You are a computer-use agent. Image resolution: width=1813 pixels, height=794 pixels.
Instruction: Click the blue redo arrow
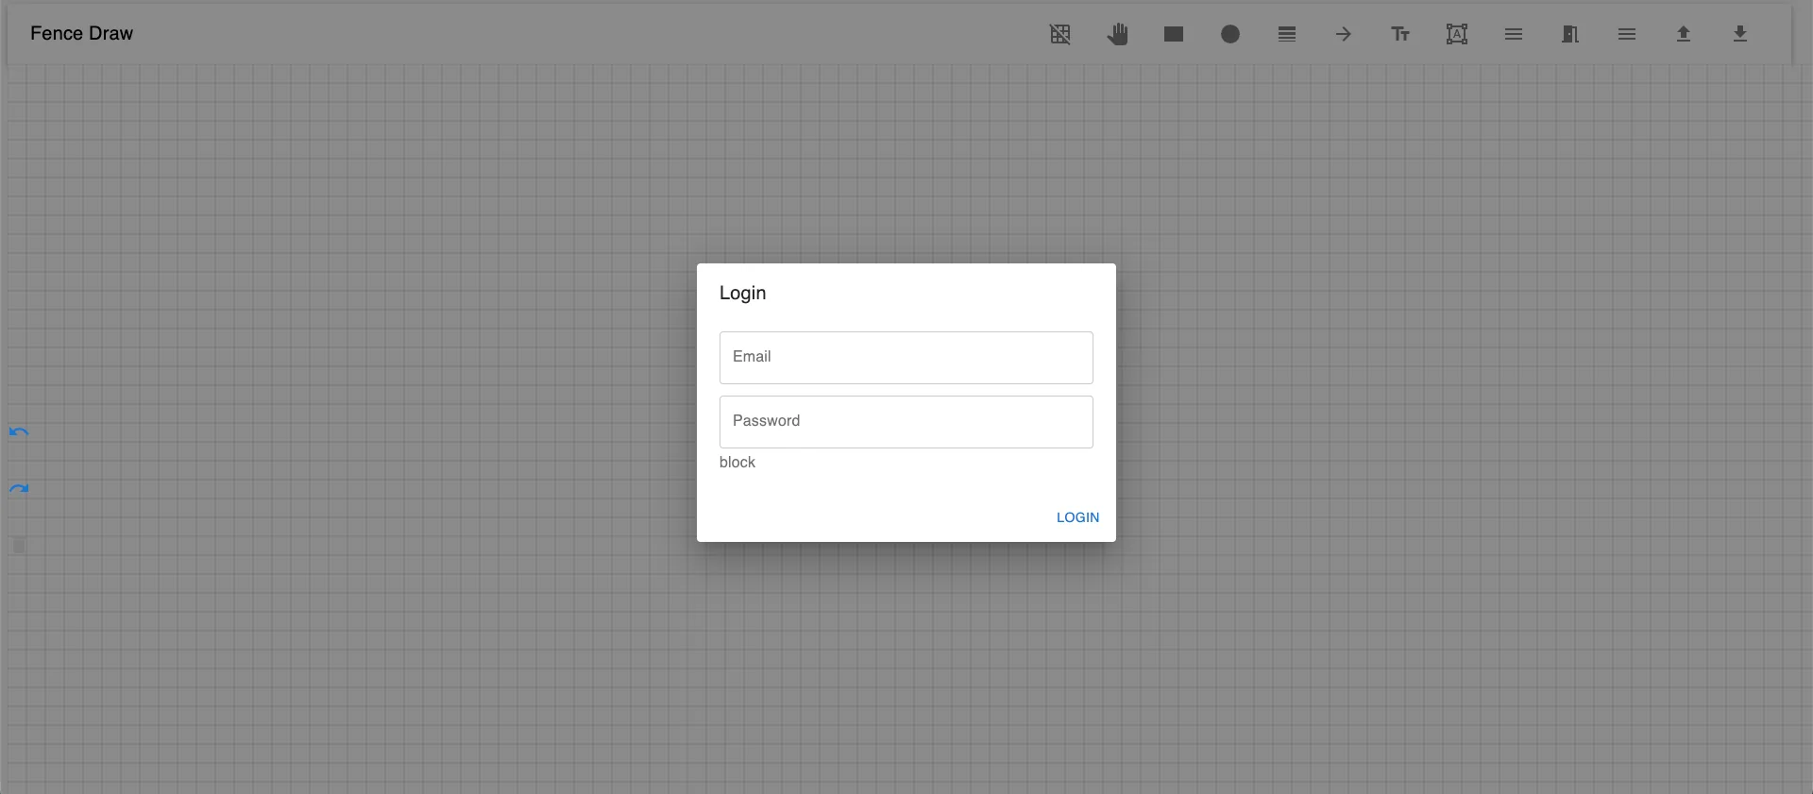pyautogui.click(x=19, y=489)
